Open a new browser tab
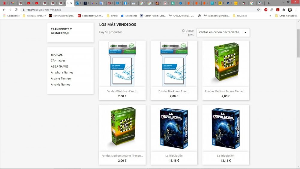 coord(268,3)
